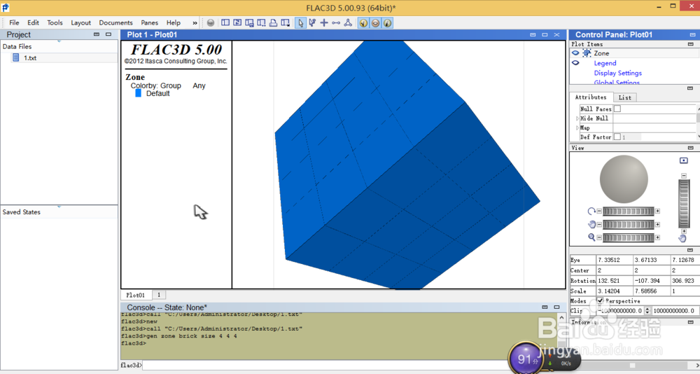Collapse the View section
The image size is (700, 374).
[x=691, y=148]
